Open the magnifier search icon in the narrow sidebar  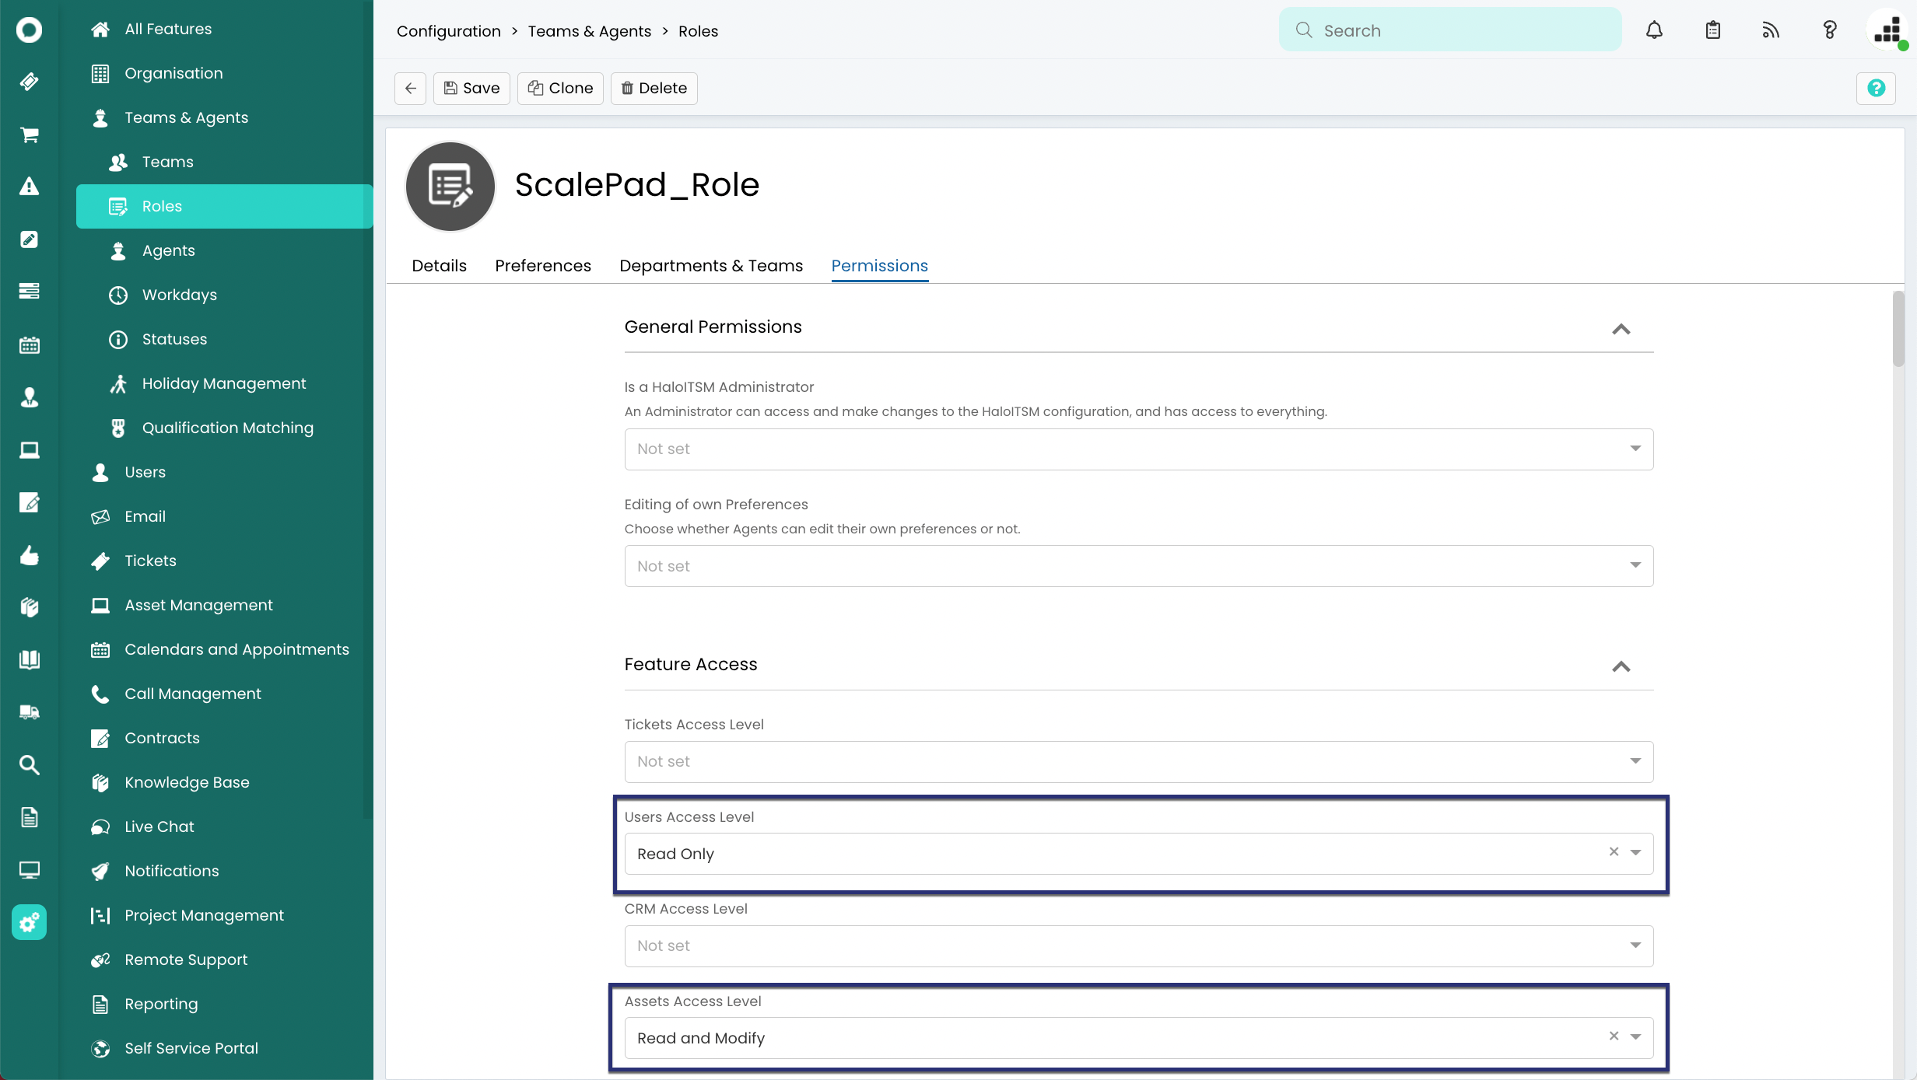(29, 765)
